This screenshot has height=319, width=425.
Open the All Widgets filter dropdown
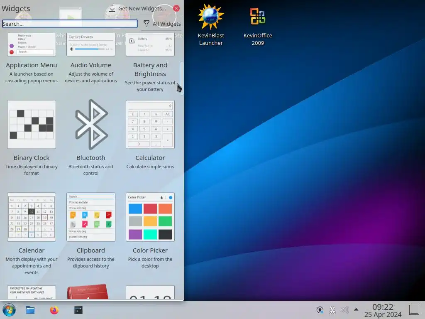(162, 24)
